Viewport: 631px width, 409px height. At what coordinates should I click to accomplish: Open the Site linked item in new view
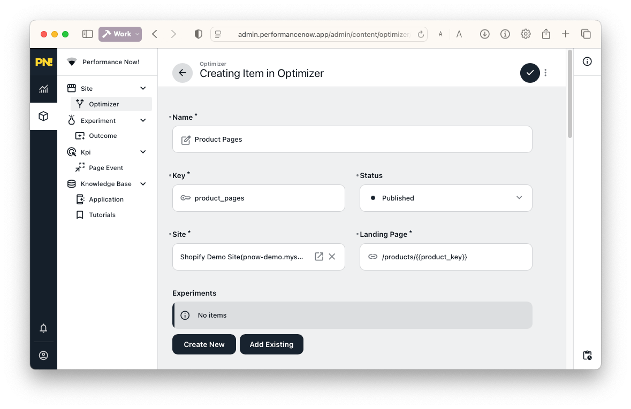tap(319, 257)
